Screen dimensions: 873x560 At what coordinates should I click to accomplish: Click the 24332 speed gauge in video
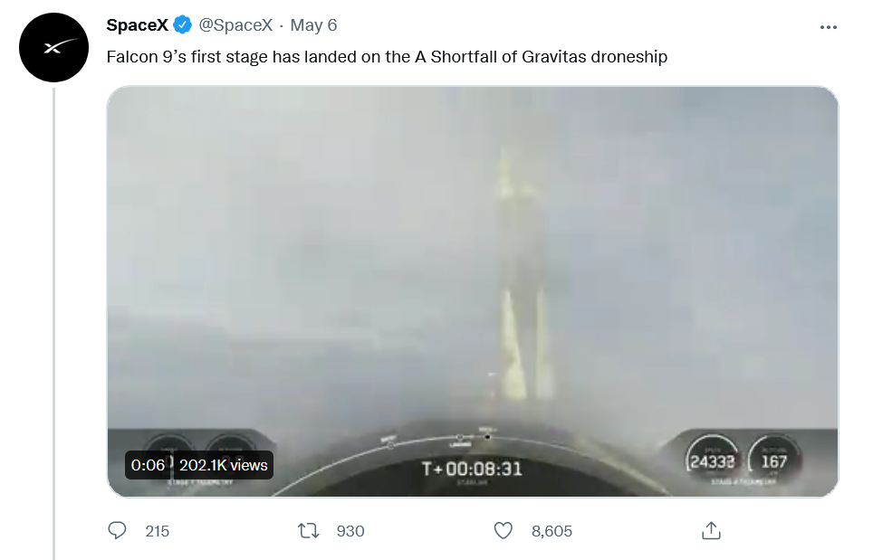[x=712, y=461]
